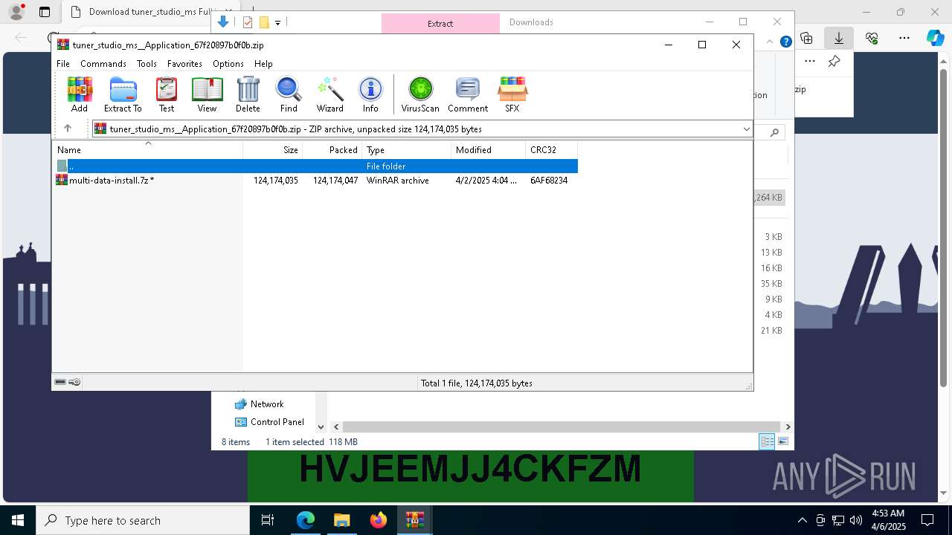Click the disk drive icon in status bar
The image size is (952, 535).
pyautogui.click(x=60, y=382)
